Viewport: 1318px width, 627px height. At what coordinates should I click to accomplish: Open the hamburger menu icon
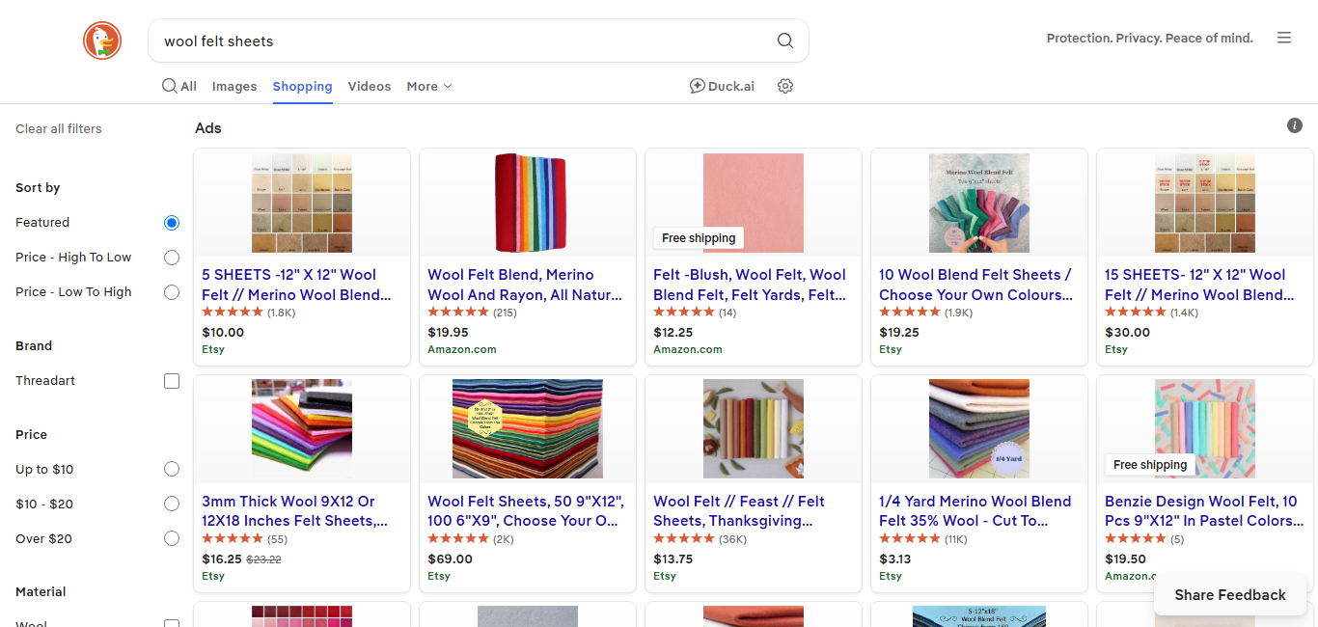tap(1284, 38)
